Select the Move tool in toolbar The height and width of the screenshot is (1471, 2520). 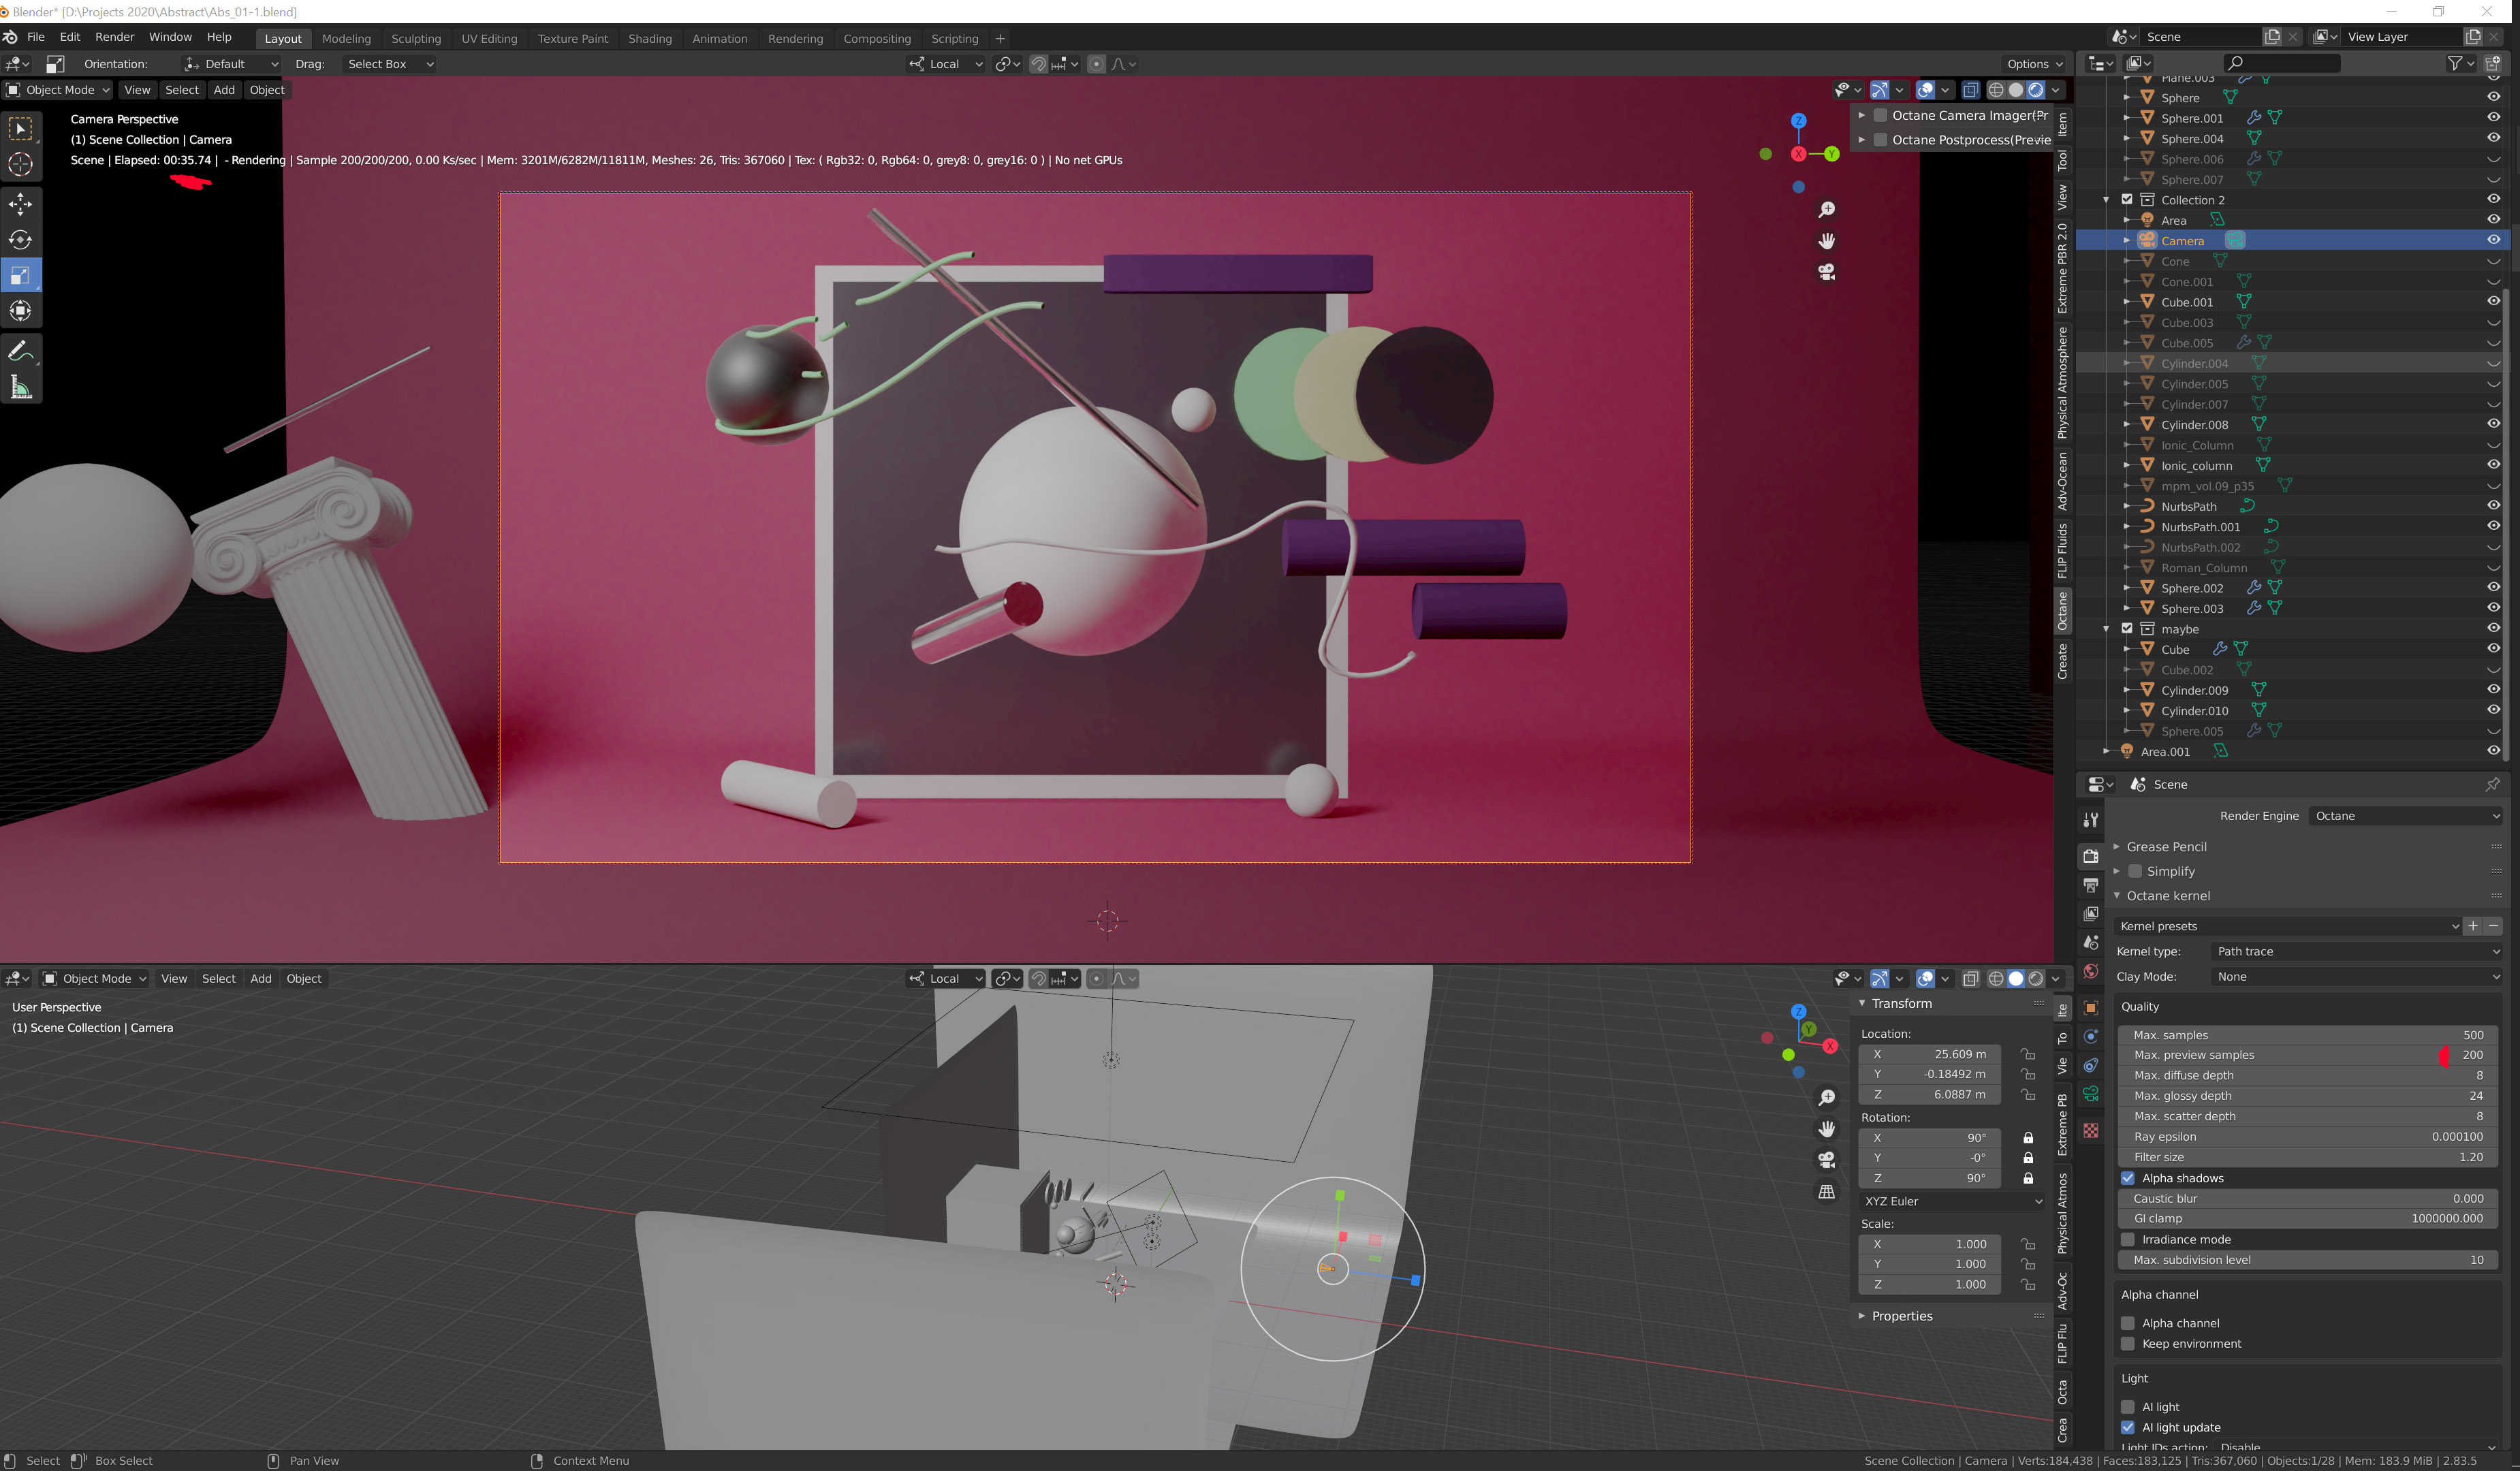(20, 204)
